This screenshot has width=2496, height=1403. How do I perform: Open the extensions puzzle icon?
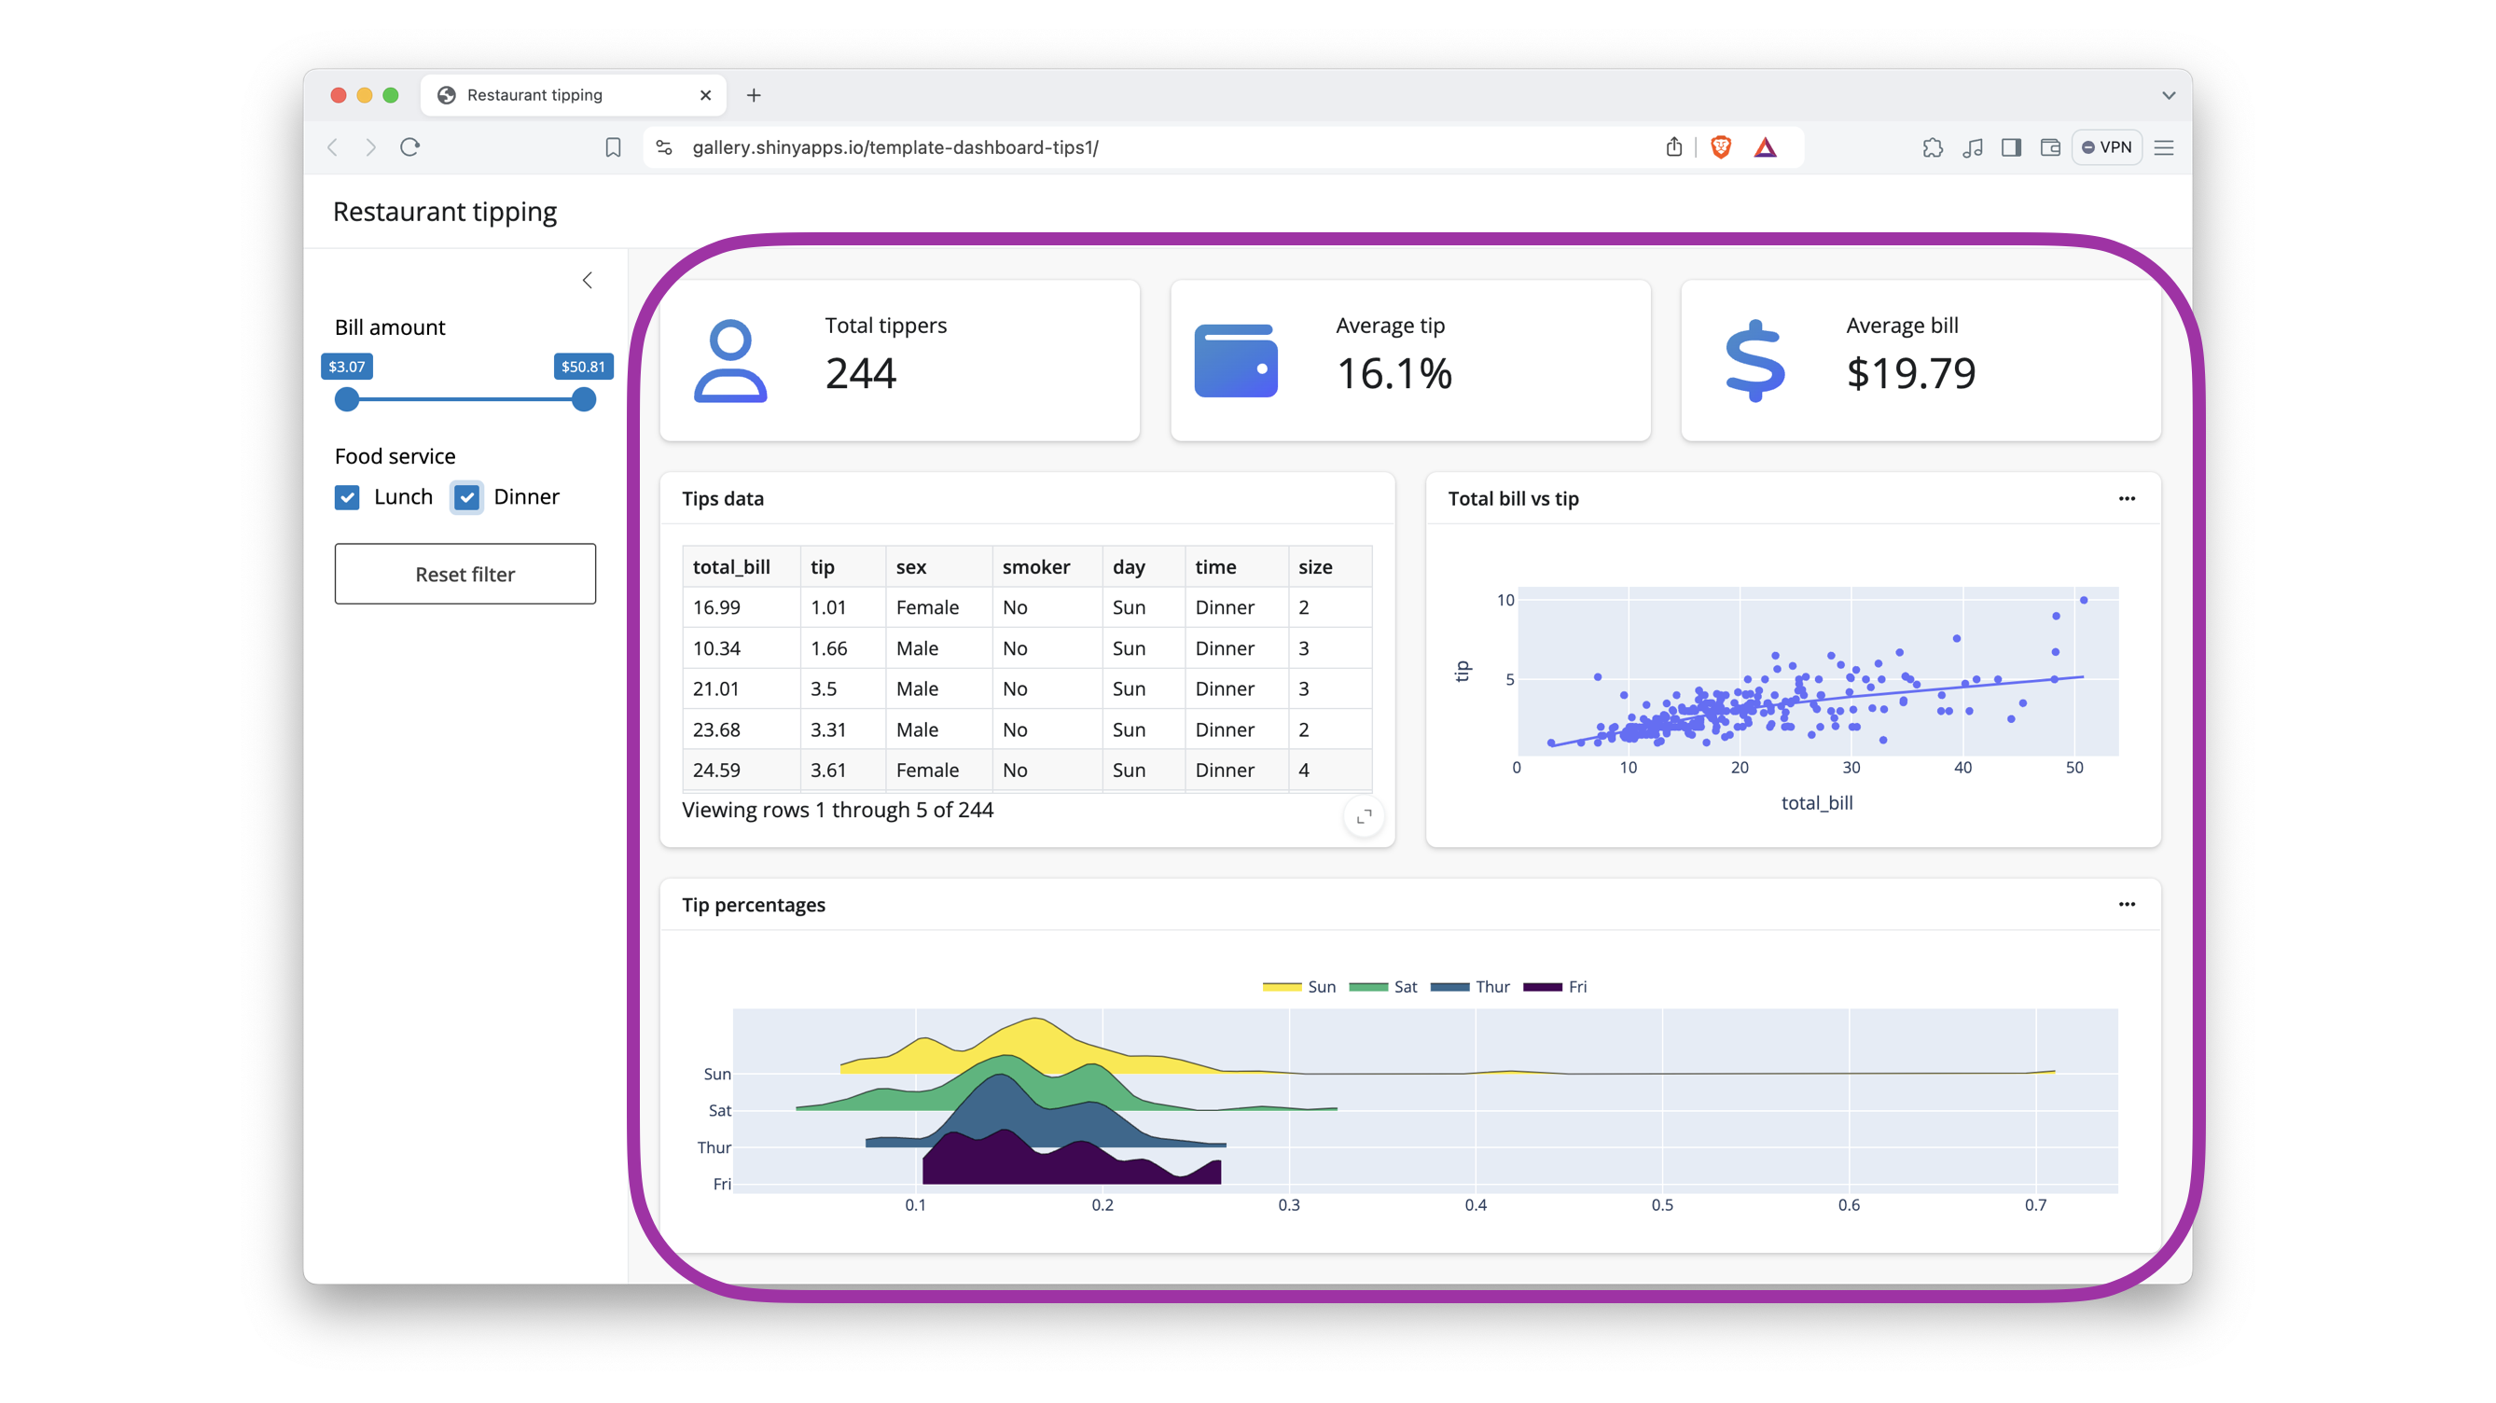pos(1932,147)
